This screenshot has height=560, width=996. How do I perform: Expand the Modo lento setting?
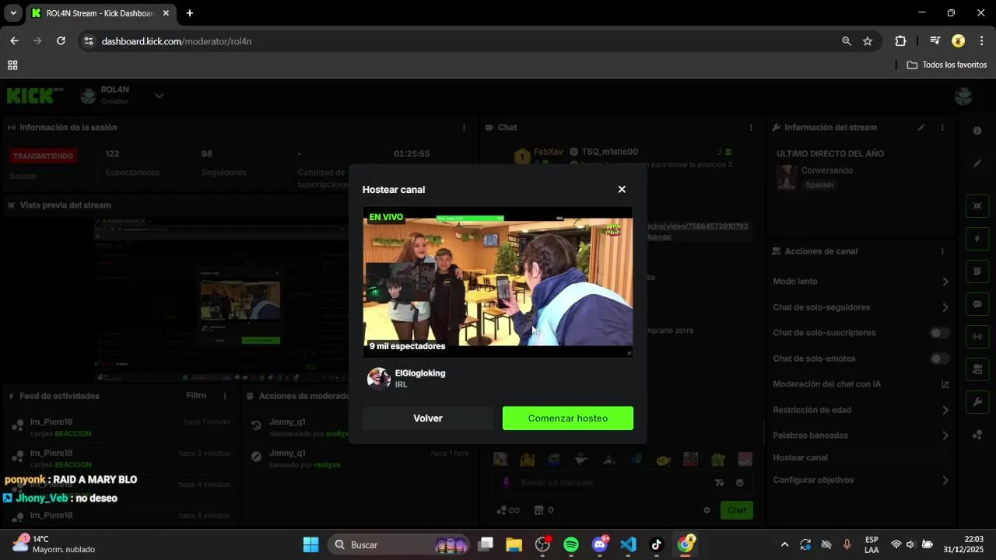tap(861, 282)
